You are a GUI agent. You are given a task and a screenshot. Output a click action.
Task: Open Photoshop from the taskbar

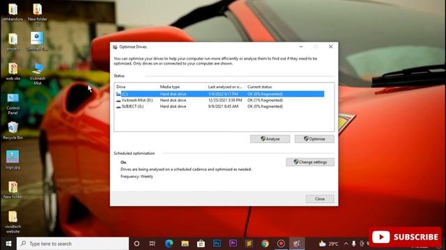coord(217,244)
